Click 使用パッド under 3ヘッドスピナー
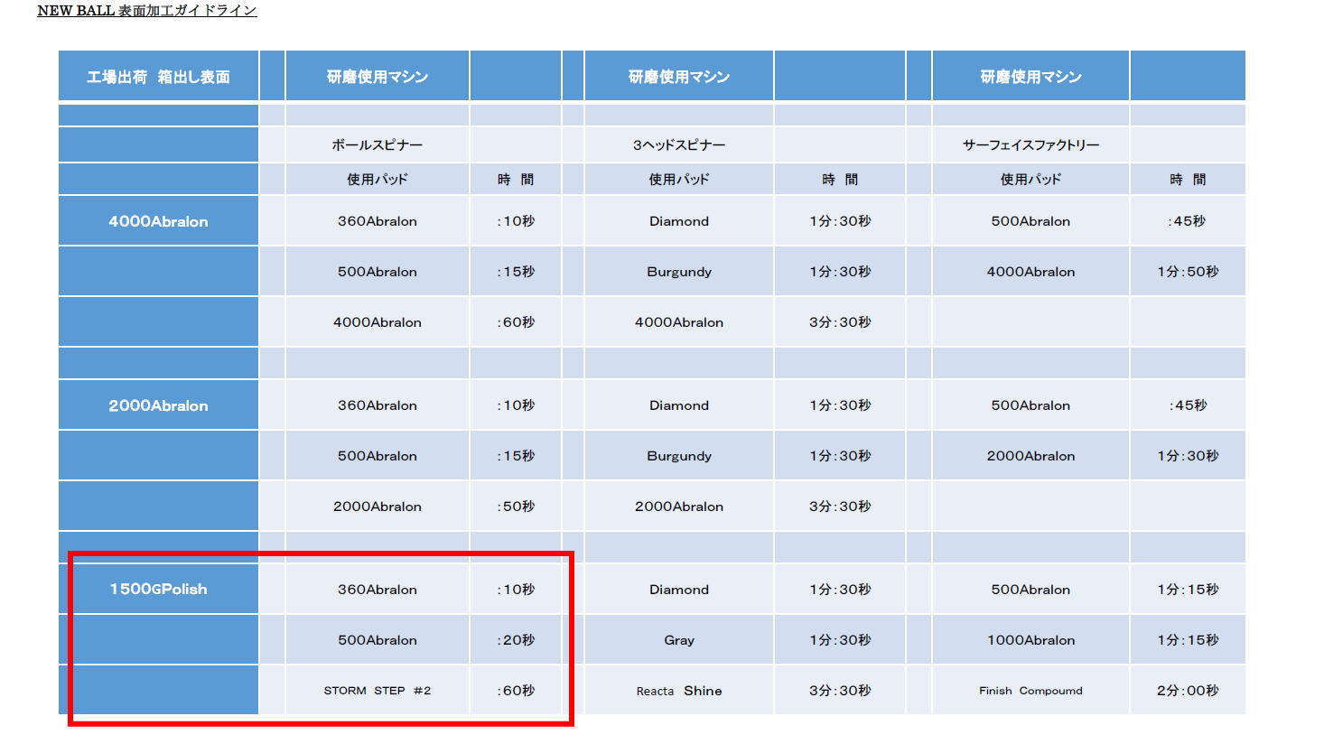1324x744 pixels. coord(679,180)
